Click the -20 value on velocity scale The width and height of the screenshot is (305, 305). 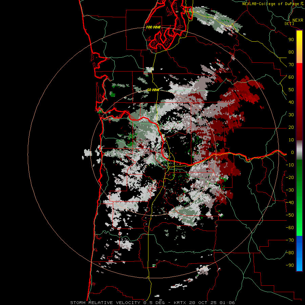click(290, 177)
